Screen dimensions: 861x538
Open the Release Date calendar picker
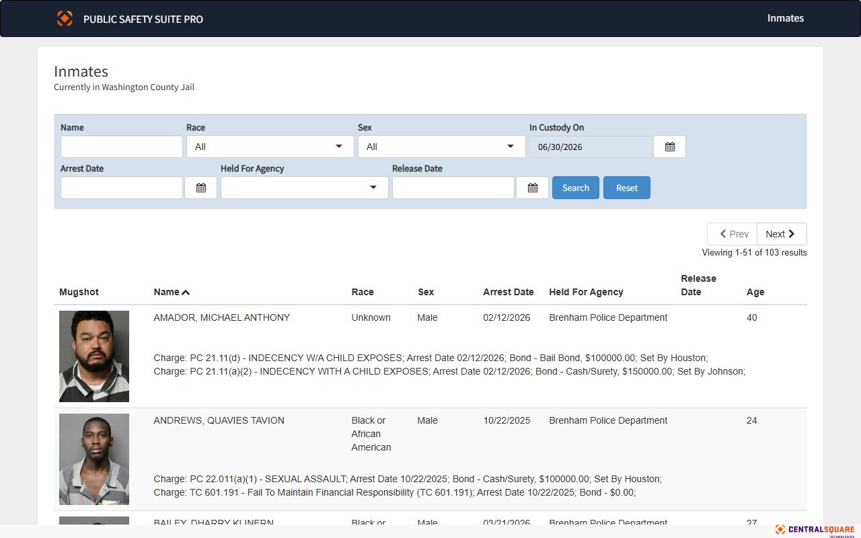coord(532,188)
